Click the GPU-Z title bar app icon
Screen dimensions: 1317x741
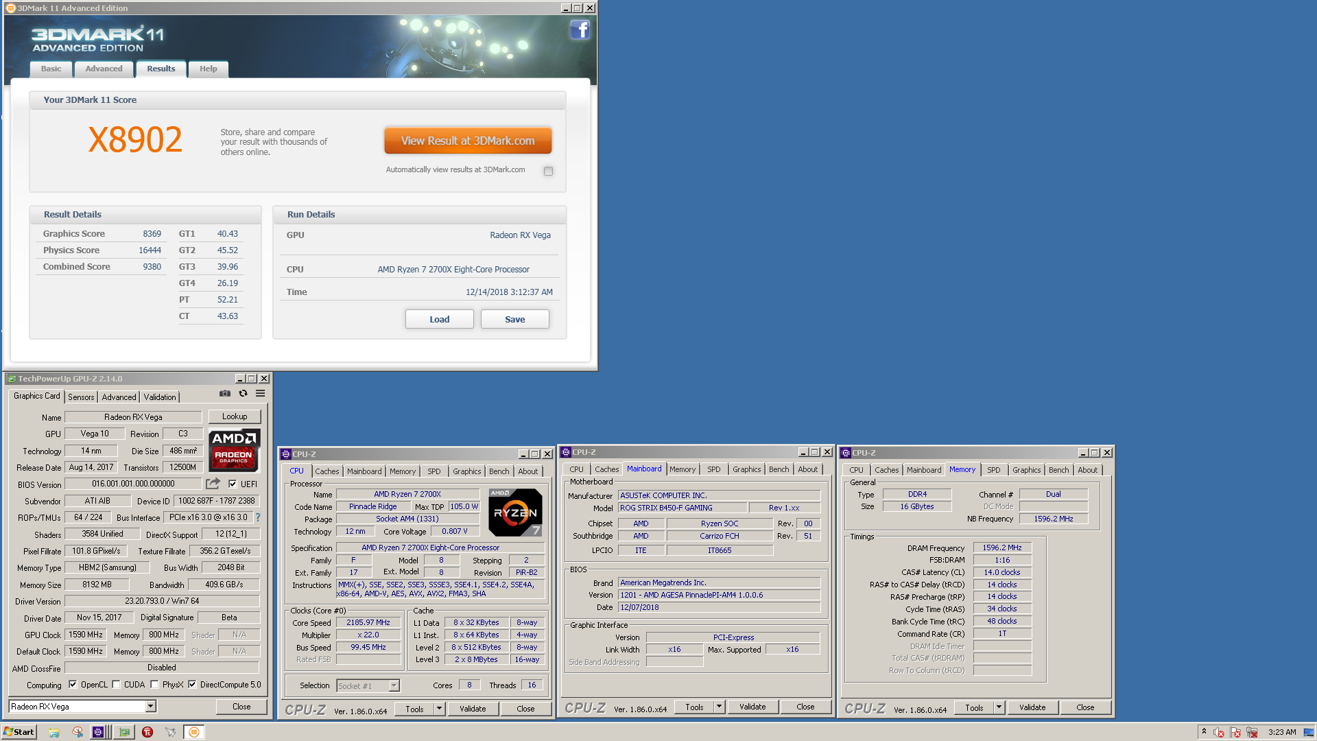(11, 379)
